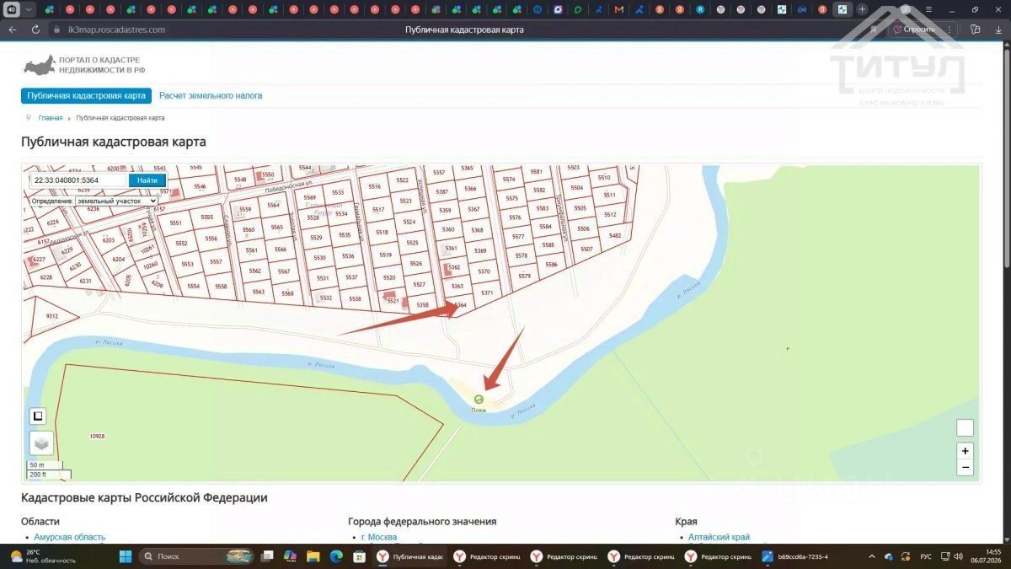
Task: Open the browser tab list dropdown arrow
Action: coord(29,9)
